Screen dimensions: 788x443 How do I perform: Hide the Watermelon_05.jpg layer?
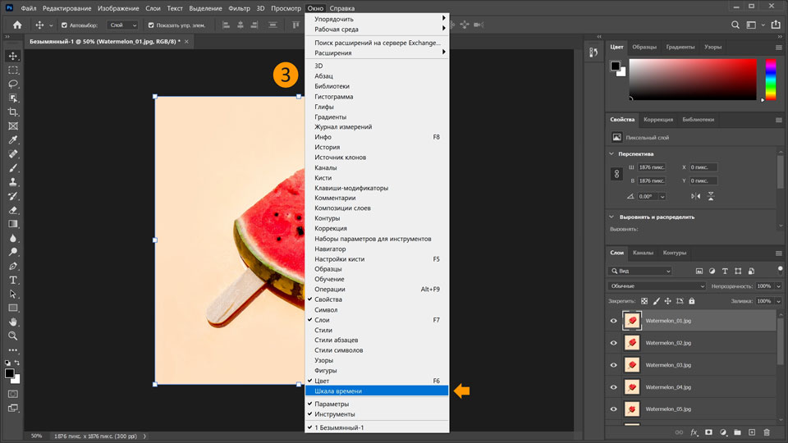(614, 409)
